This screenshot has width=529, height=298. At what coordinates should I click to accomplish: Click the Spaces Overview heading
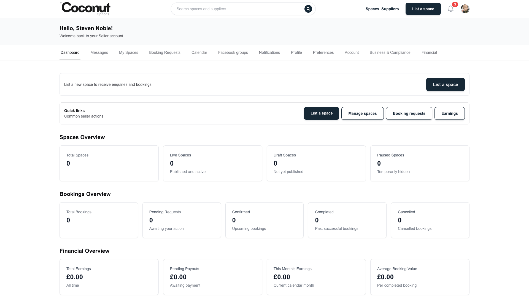[82, 137]
